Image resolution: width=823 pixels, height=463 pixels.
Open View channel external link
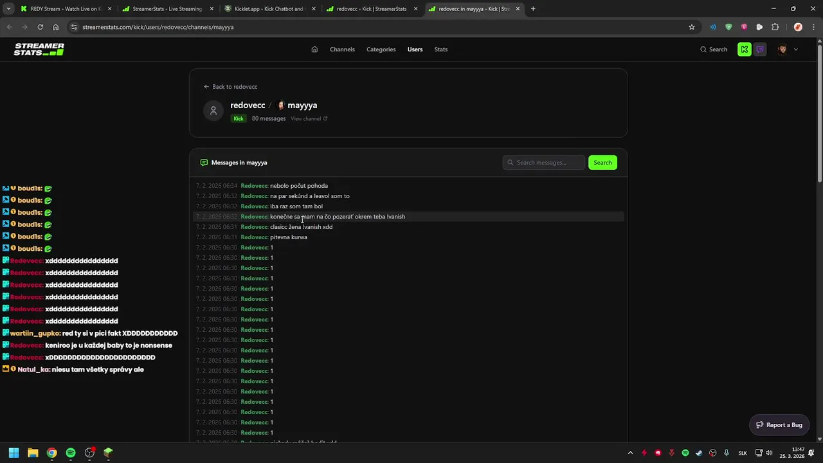pyautogui.click(x=309, y=119)
